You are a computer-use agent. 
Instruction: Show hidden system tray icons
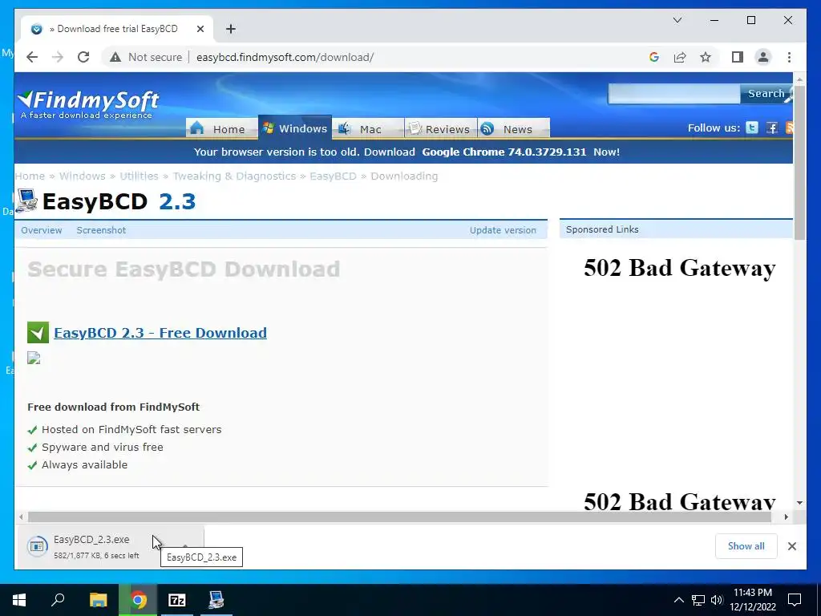pyautogui.click(x=678, y=600)
